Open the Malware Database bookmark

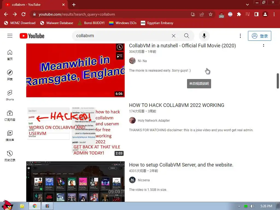(57, 23)
